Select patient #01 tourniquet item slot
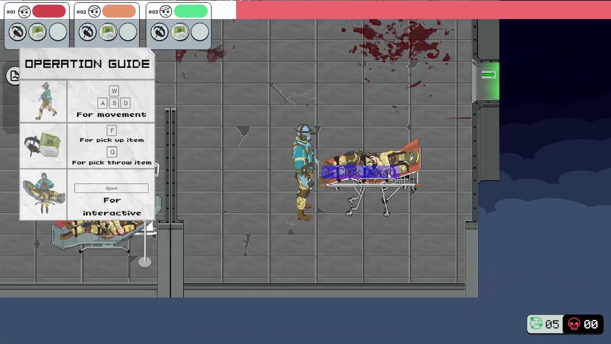The height and width of the screenshot is (344, 611). tap(18, 32)
